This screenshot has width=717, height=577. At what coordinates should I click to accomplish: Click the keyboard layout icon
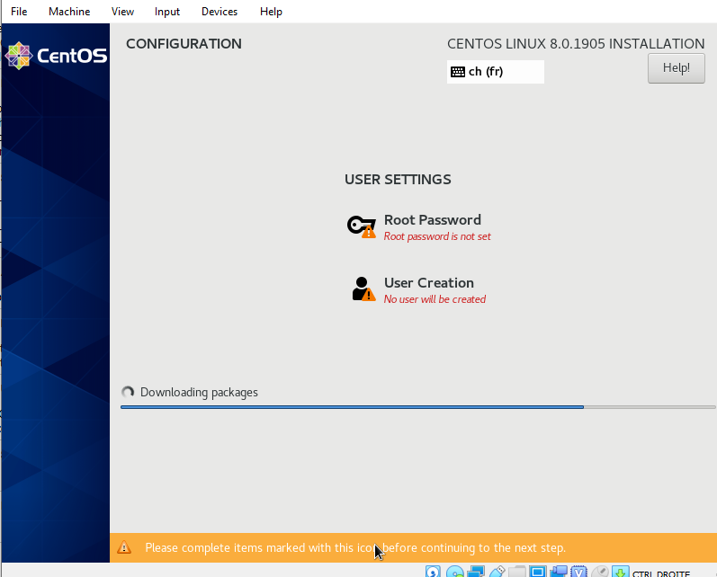coord(458,72)
